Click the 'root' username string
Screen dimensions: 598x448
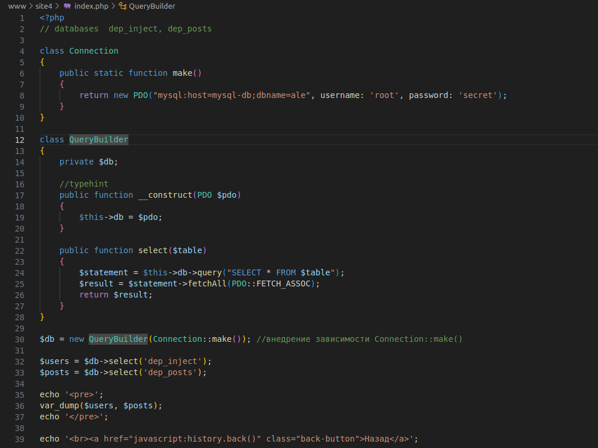[384, 95]
